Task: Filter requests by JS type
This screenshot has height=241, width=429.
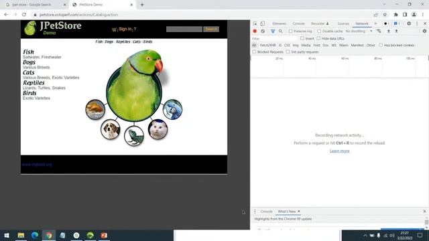Action: pyautogui.click(x=280, y=46)
